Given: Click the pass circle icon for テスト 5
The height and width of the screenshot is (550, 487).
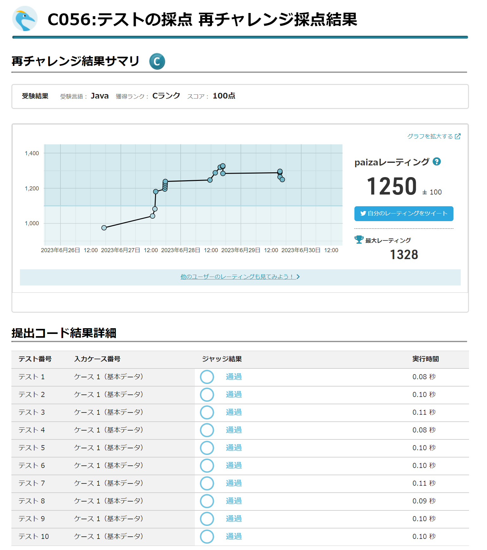Looking at the screenshot, I should click(x=207, y=448).
